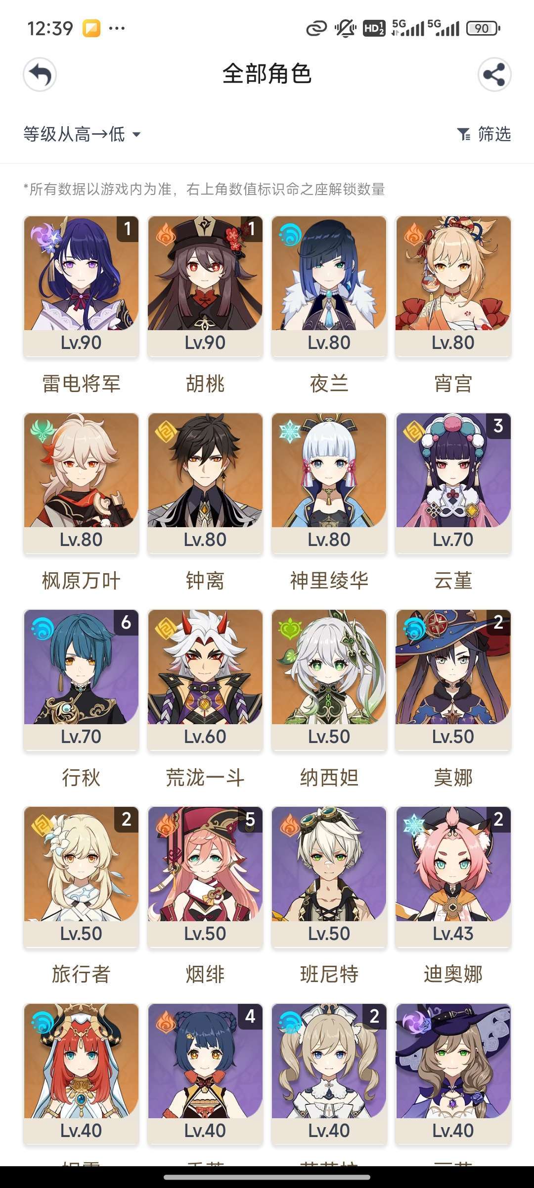Click the Anemo element icon on 枫原万叶
Viewport: 534px width, 1188px height.
point(42,432)
